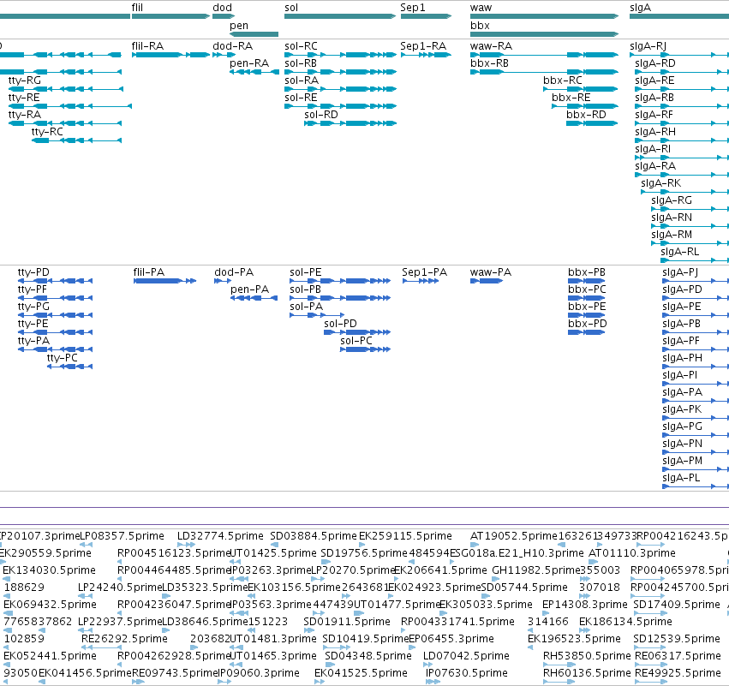
Task: Select the fliI gene bar
Action: click(170, 17)
